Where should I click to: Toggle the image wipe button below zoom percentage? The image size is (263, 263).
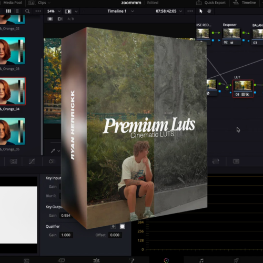pyautogui.click(x=50, y=19)
